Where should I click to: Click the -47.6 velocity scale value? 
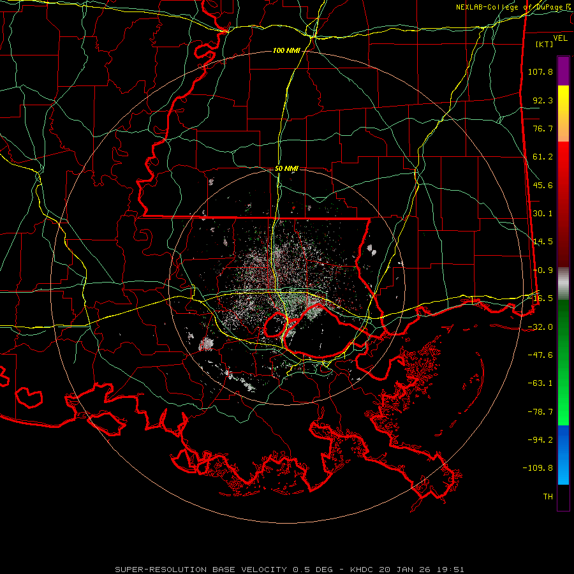tap(540, 355)
